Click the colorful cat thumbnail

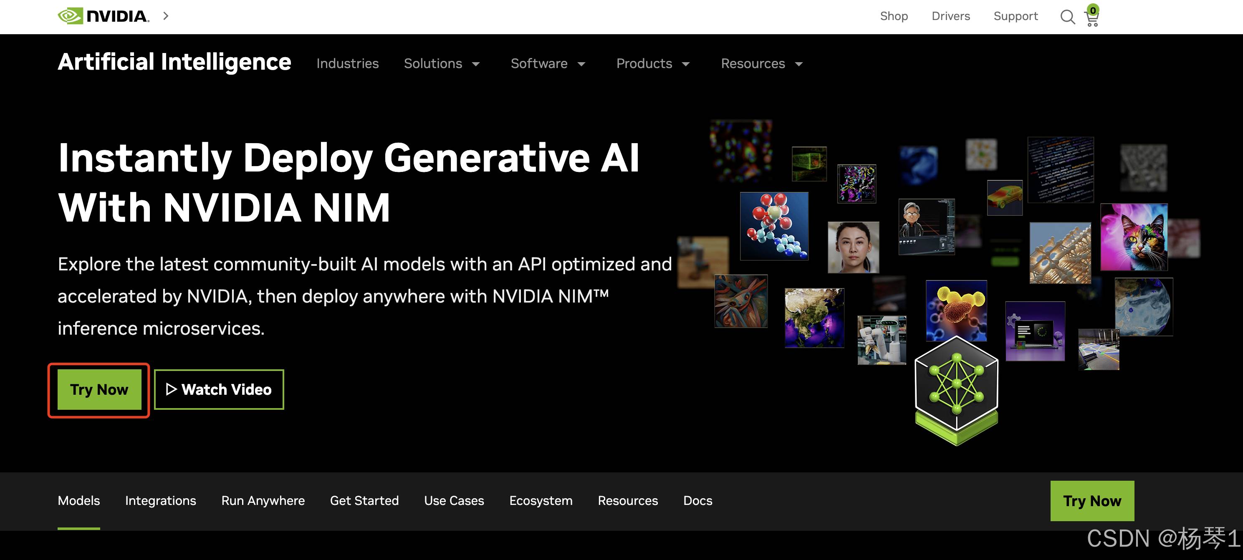point(1134,237)
